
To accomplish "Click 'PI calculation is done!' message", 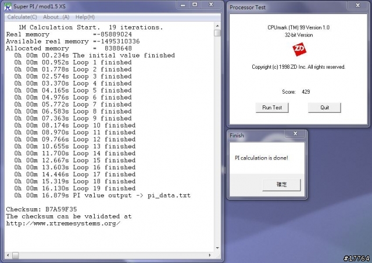I will [261, 158].
